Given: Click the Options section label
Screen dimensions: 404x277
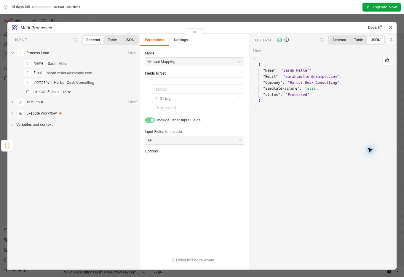Looking at the screenshot, I should 151,151.
